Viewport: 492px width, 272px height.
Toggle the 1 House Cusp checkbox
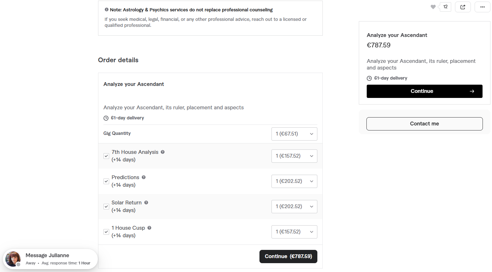[106, 232]
